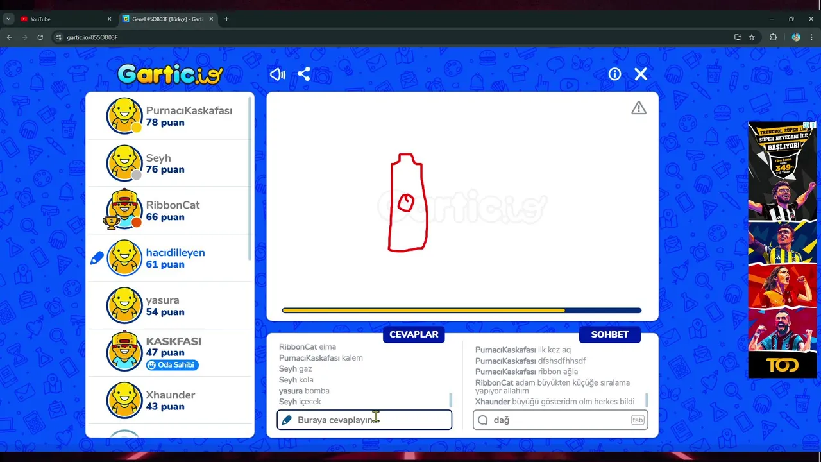Focus the chat field containing dağ
Viewport: 821px width, 462px height.
(561, 420)
